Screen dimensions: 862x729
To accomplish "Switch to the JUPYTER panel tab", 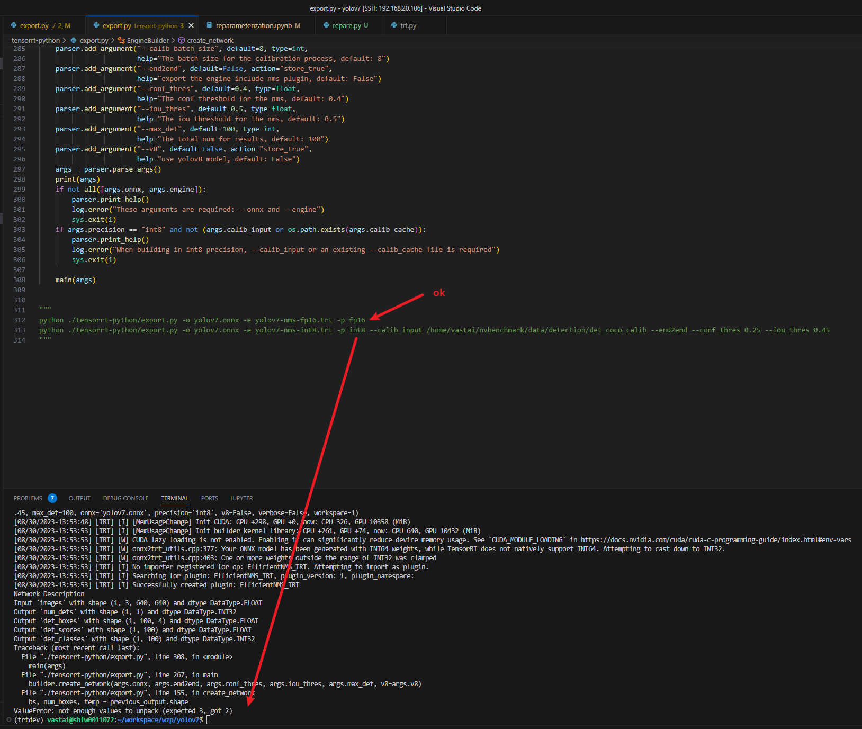I will (241, 498).
